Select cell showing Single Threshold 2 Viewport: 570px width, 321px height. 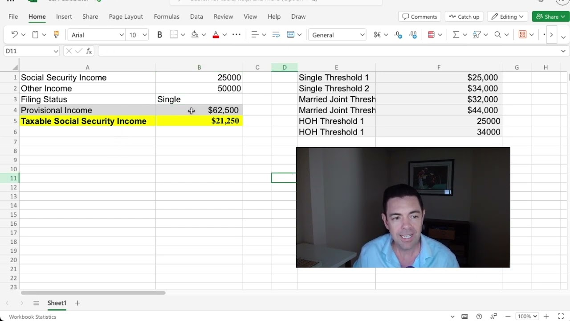click(x=336, y=88)
